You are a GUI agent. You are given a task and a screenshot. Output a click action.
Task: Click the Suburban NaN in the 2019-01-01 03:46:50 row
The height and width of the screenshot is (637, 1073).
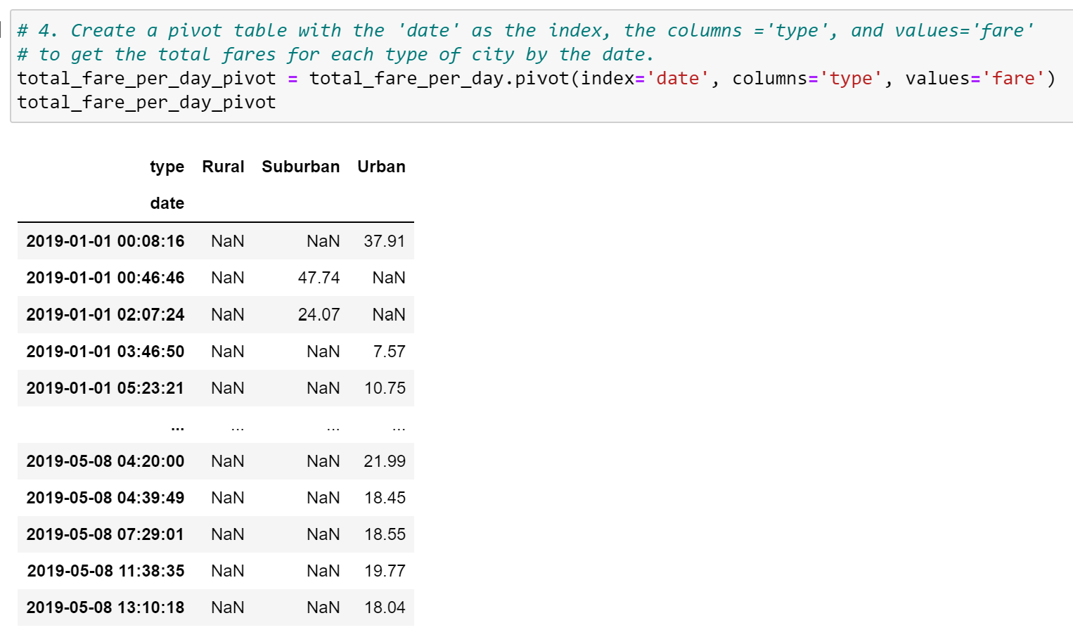(x=323, y=352)
